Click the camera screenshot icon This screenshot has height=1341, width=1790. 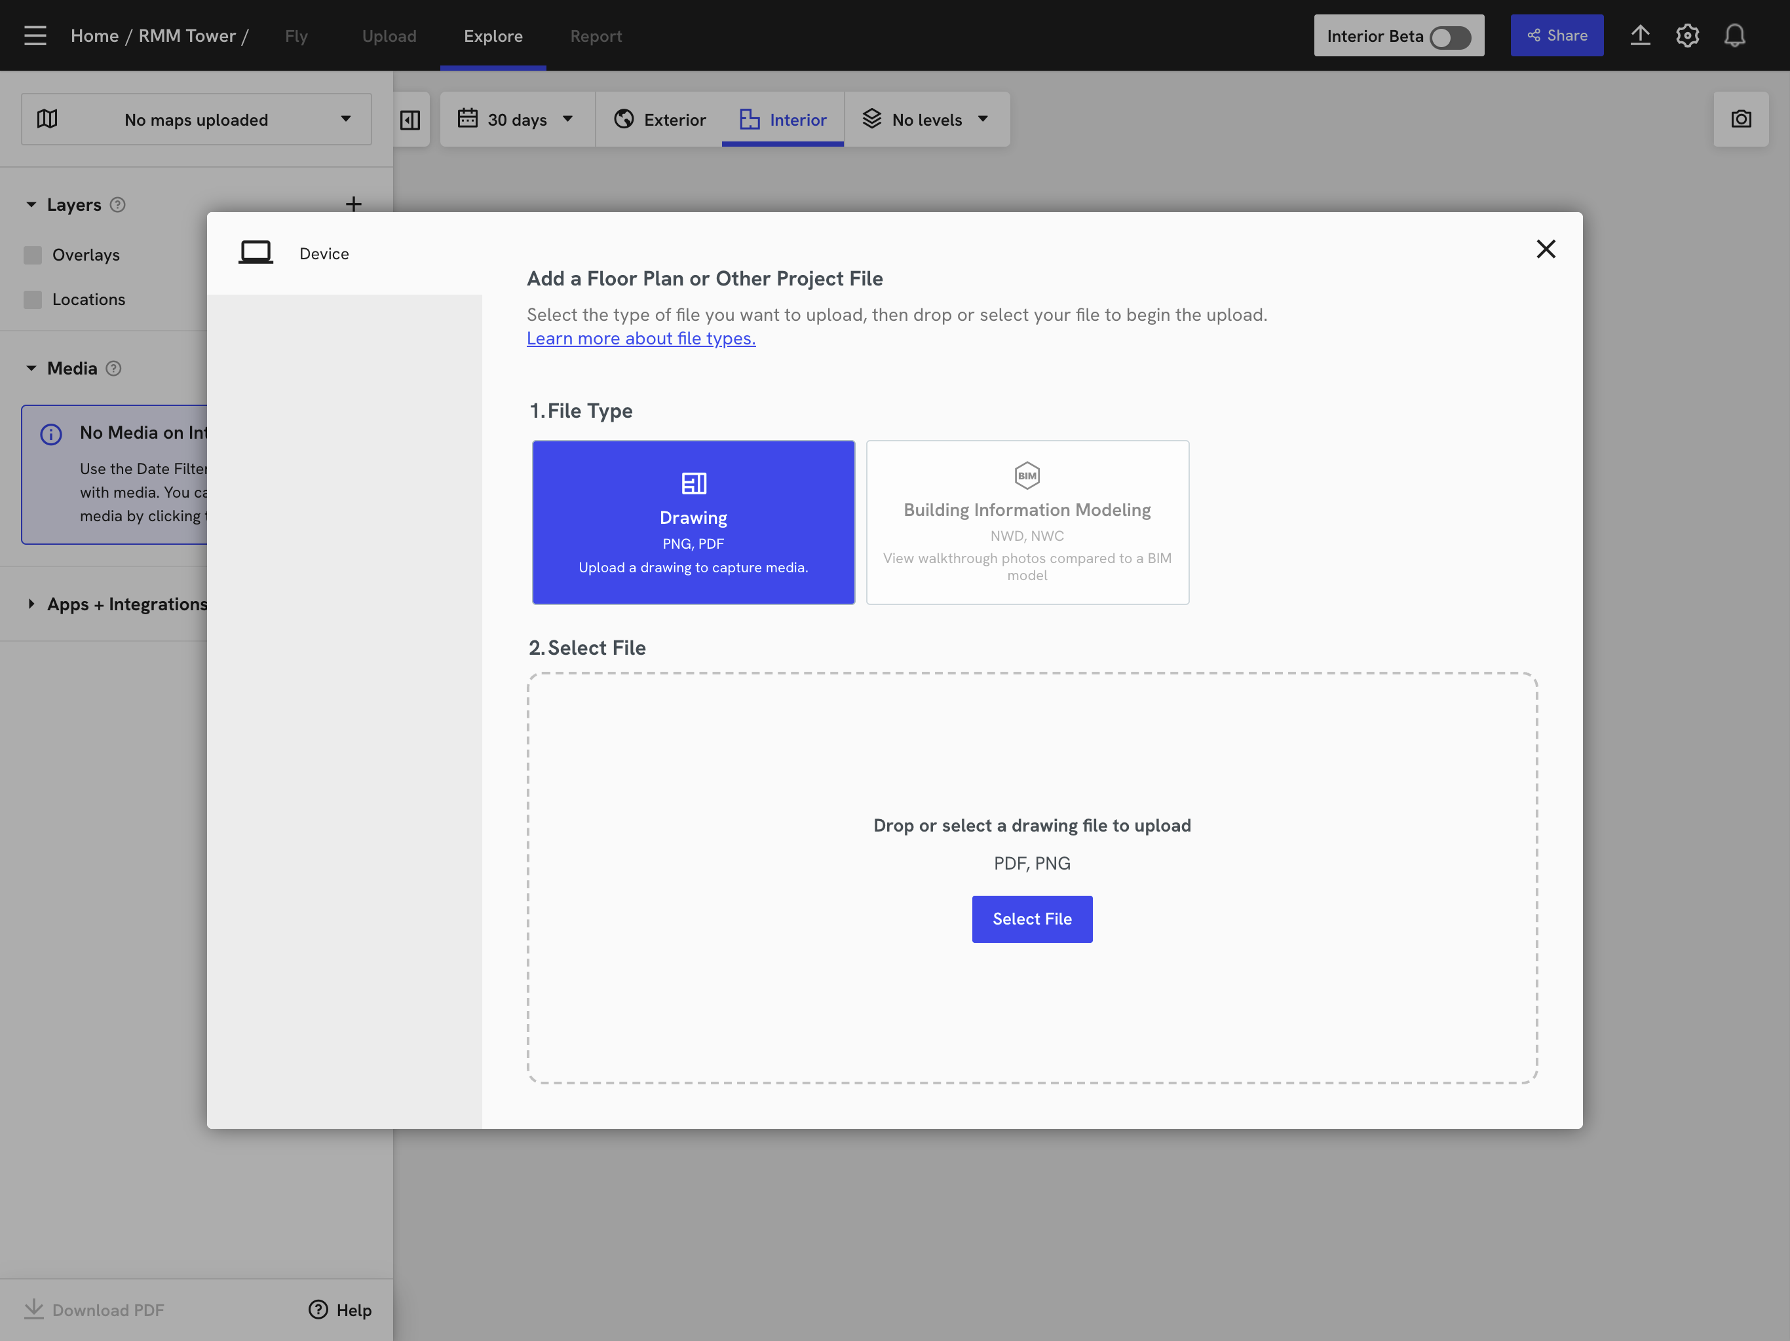click(1741, 120)
